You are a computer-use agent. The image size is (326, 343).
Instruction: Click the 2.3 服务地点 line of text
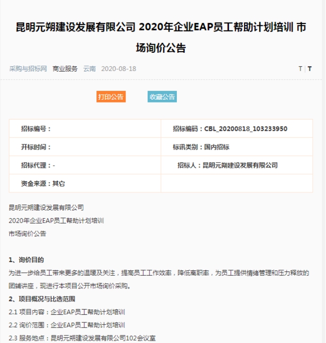[x=82, y=337]
